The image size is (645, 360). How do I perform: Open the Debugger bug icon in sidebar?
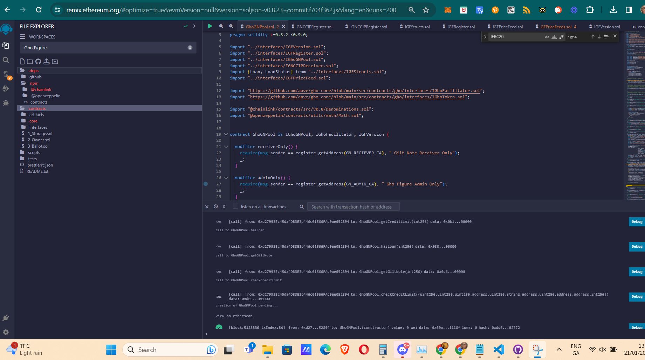[6, 103]
